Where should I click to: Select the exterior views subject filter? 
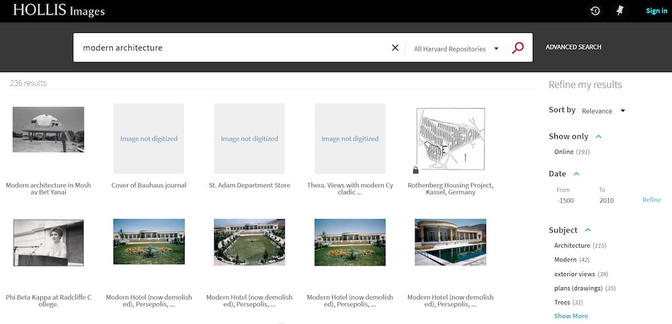click(574, 274)
